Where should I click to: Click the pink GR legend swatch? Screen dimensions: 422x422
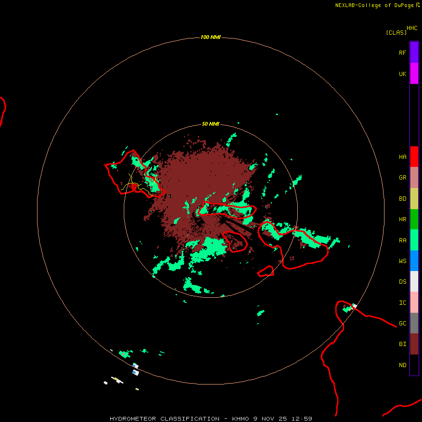414,178
